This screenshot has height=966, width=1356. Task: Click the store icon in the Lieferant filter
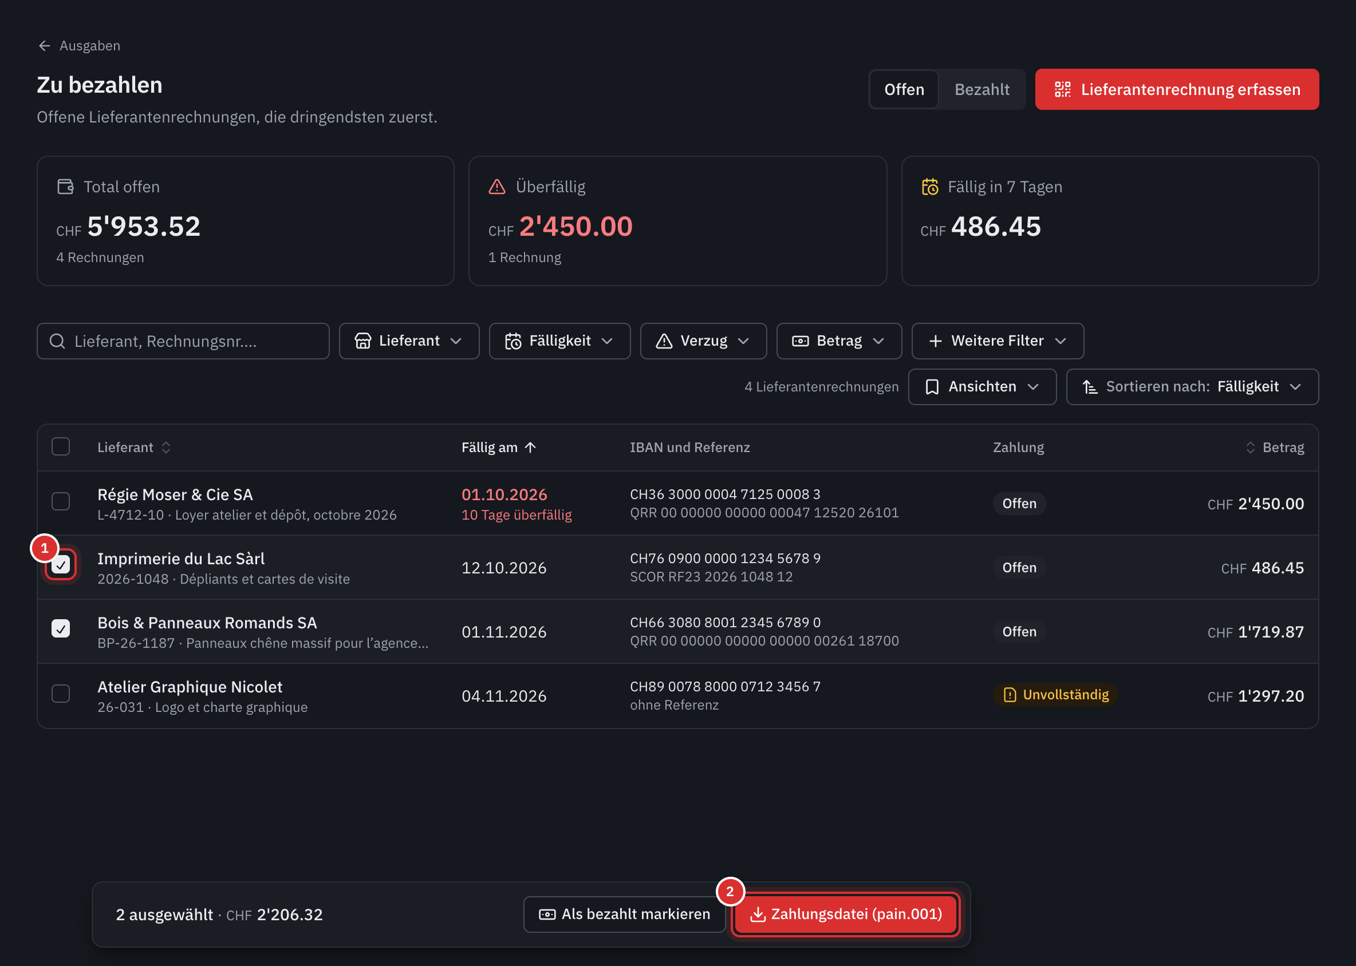pyautogui.click(x=363, y=341)
